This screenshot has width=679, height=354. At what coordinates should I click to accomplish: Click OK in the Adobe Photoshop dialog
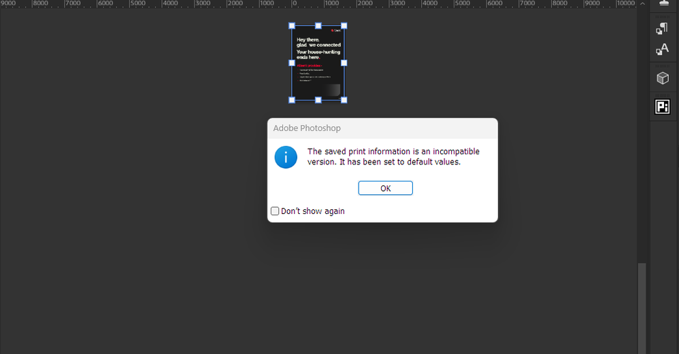(x=385, y=188)
